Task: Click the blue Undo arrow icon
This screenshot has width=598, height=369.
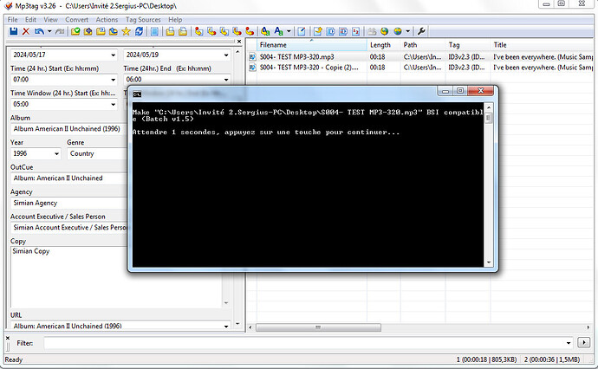Action: tap(39, 31)
